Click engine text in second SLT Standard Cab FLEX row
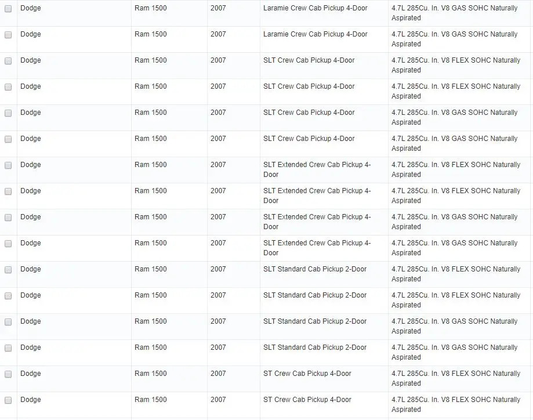The image size is (533, 420). pyautogui.click(x=456, y=300)
